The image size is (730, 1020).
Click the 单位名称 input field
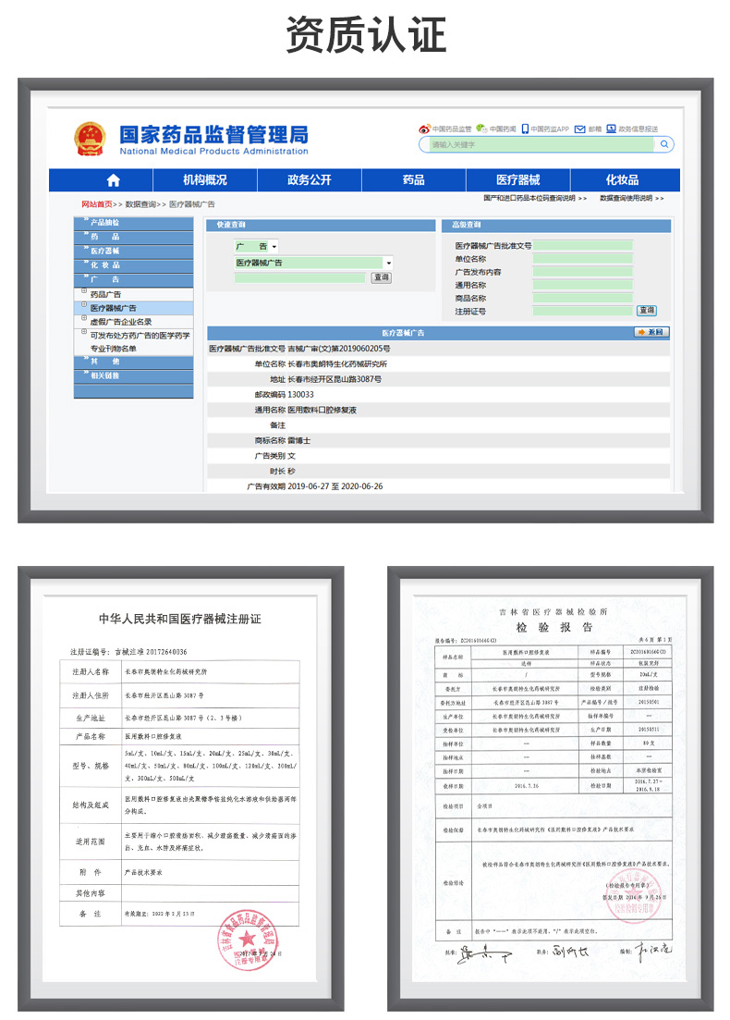tap(582, 259)
